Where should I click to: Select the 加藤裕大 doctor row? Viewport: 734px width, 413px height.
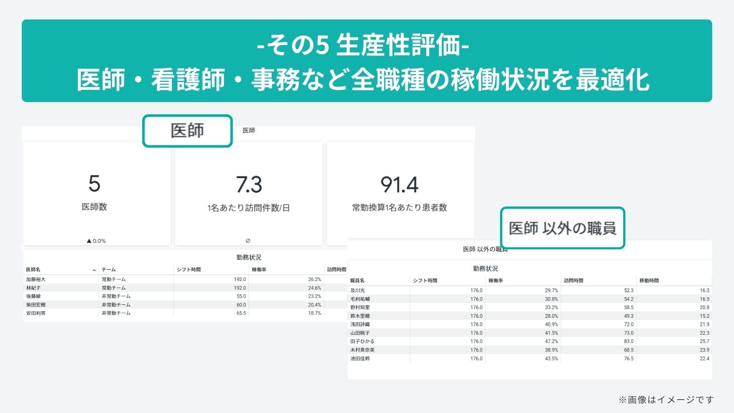36,280
